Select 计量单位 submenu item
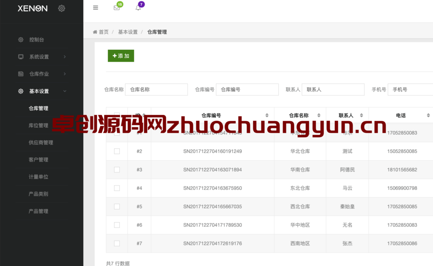433x266 pixels. pos(38,177)
